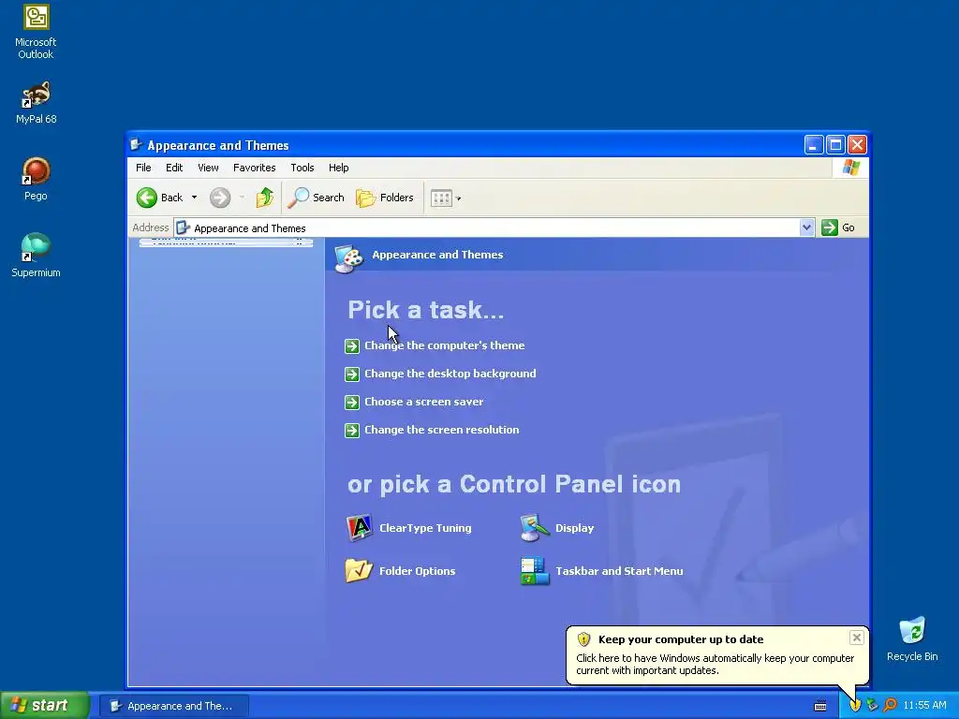
Task: Open the Display control panel icon
Action: pos(535,528)
